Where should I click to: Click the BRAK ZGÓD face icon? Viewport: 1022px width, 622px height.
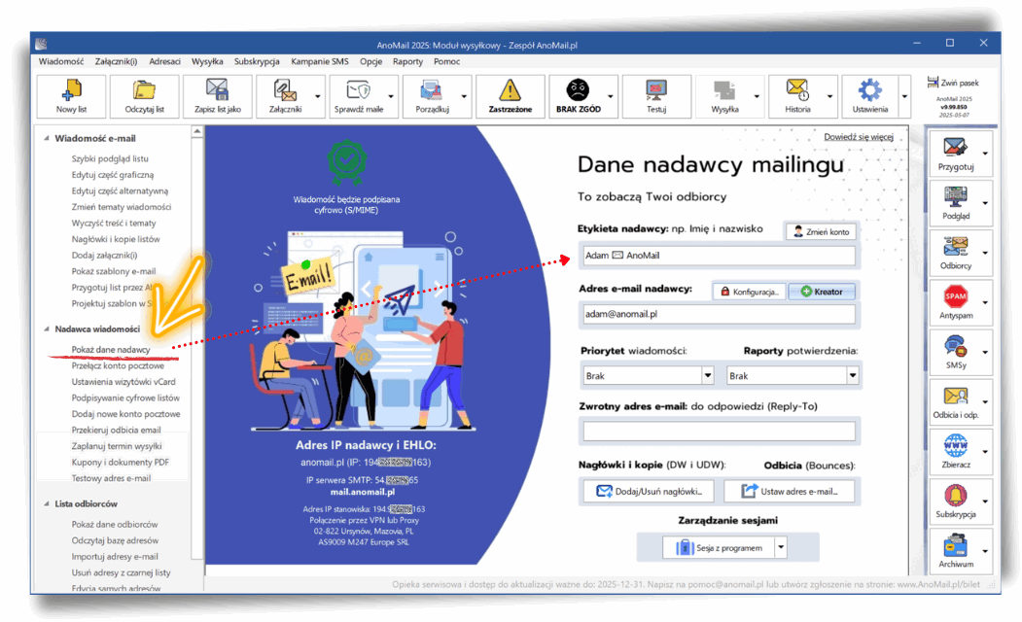[579, 96]
